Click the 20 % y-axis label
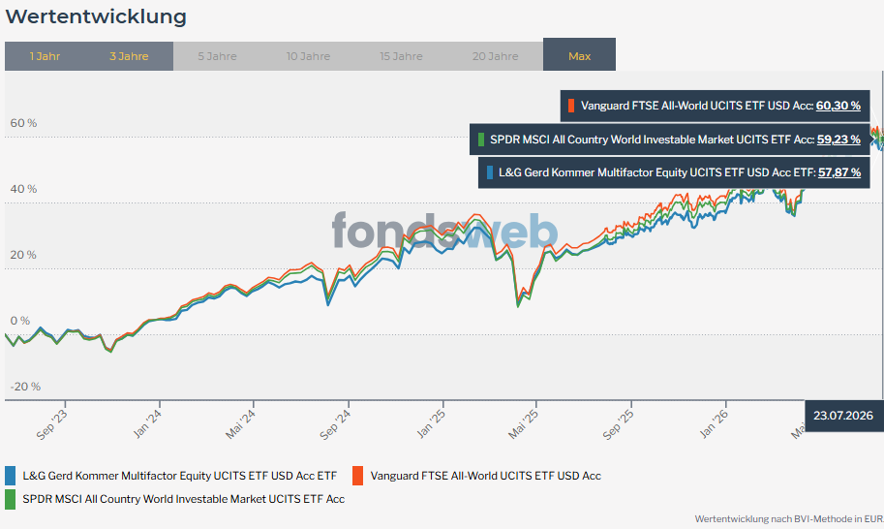This screenshot has width=884, height=529. point(23,255)
